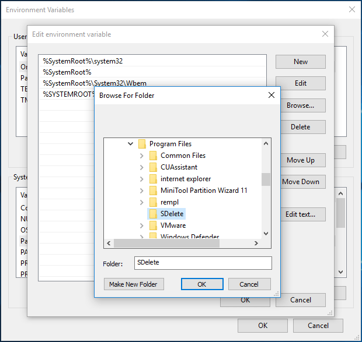
Task: Select the %SystemRoot%\System32\Wbem entry
Action: tap(152, 83)
